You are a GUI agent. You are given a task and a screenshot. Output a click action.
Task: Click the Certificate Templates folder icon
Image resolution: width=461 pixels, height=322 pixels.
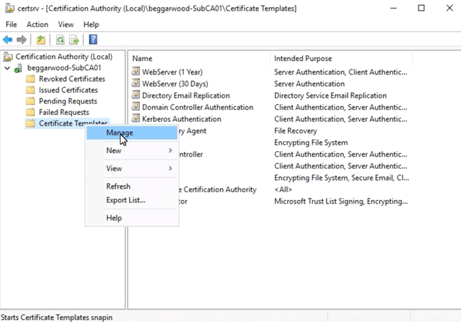pos(30,123)
